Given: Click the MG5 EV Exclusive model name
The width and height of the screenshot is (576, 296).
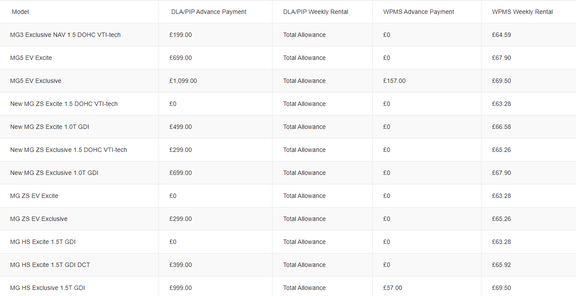Looking at the screenshot, I should [36, 81].
